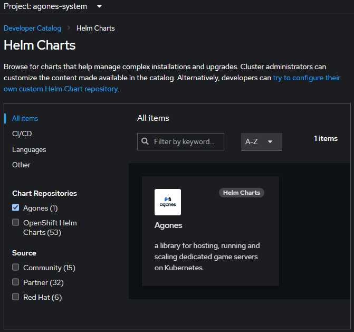Uncheck the Agones chart repository checkbox

[16, 208]
